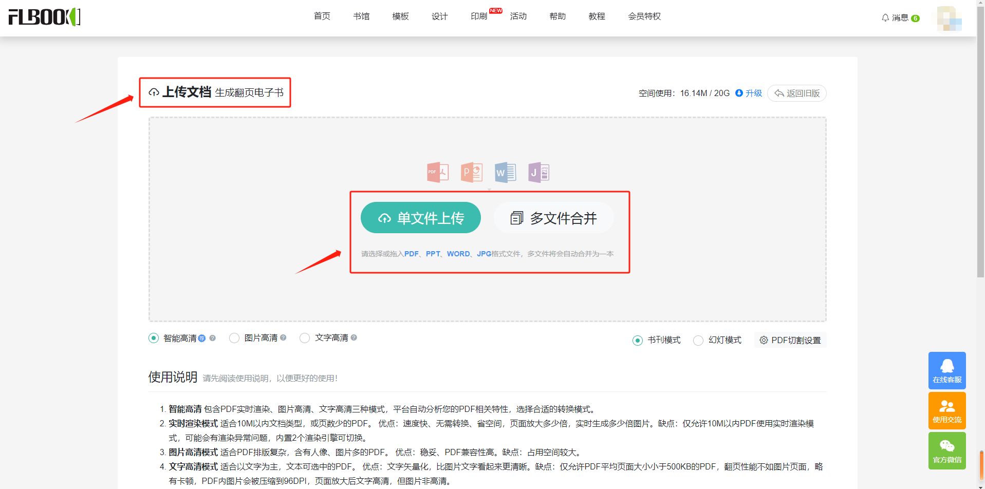Select 文字高清 radio option
985x489 pixels.
pyautogui.click(x=305, y=338)
